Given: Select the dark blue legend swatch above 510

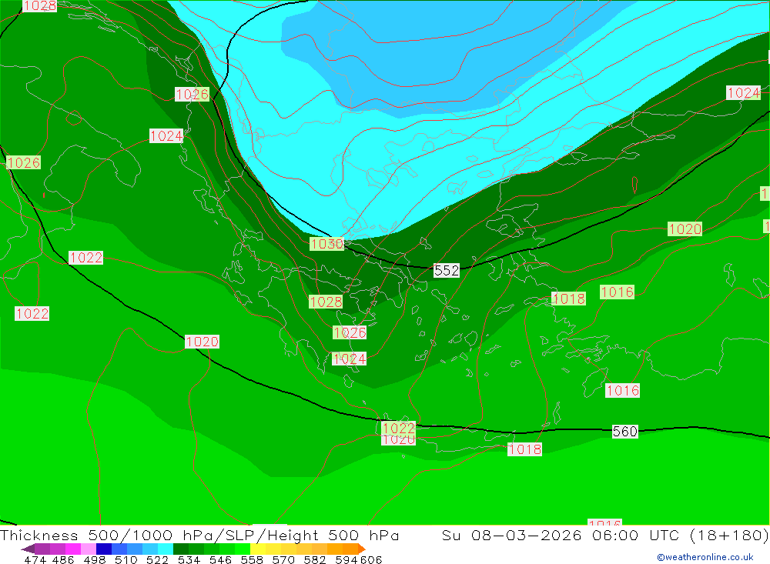Looking at the screenshot, I should click(x=104, y=549).
